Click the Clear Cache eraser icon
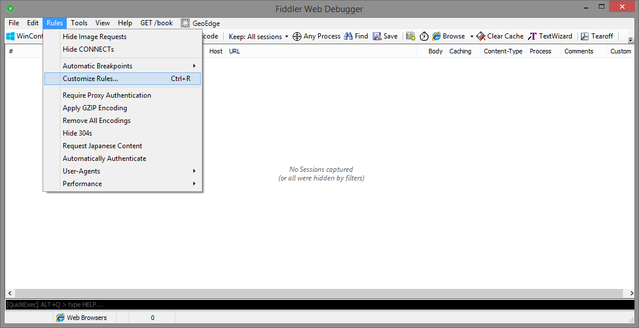 tap(481, 36)
